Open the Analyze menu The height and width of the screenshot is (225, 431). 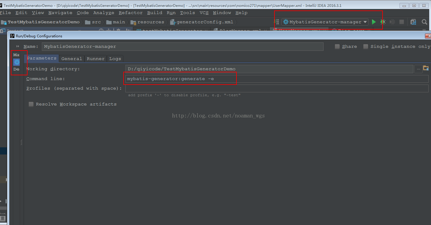pos(104,13)
